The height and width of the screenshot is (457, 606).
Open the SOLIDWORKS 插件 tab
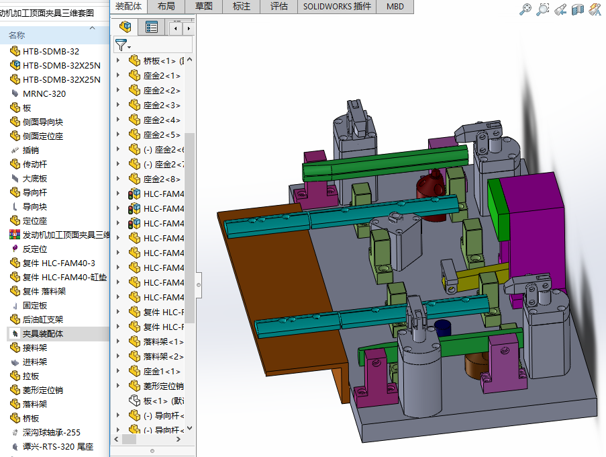(336, 6)
